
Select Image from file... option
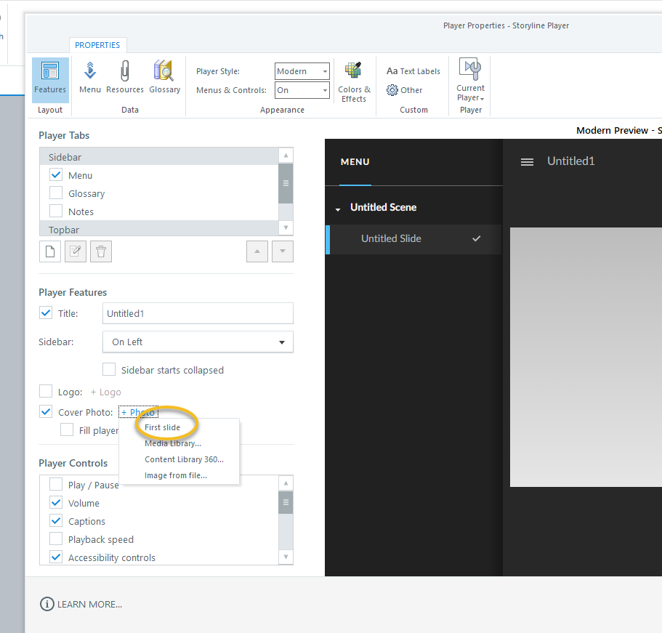click(x=176, y=475)
